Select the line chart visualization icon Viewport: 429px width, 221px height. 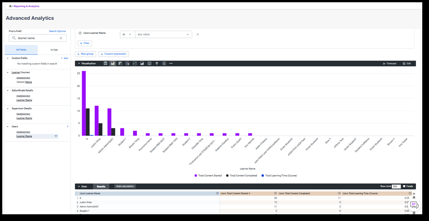click(x=135, y=63)
